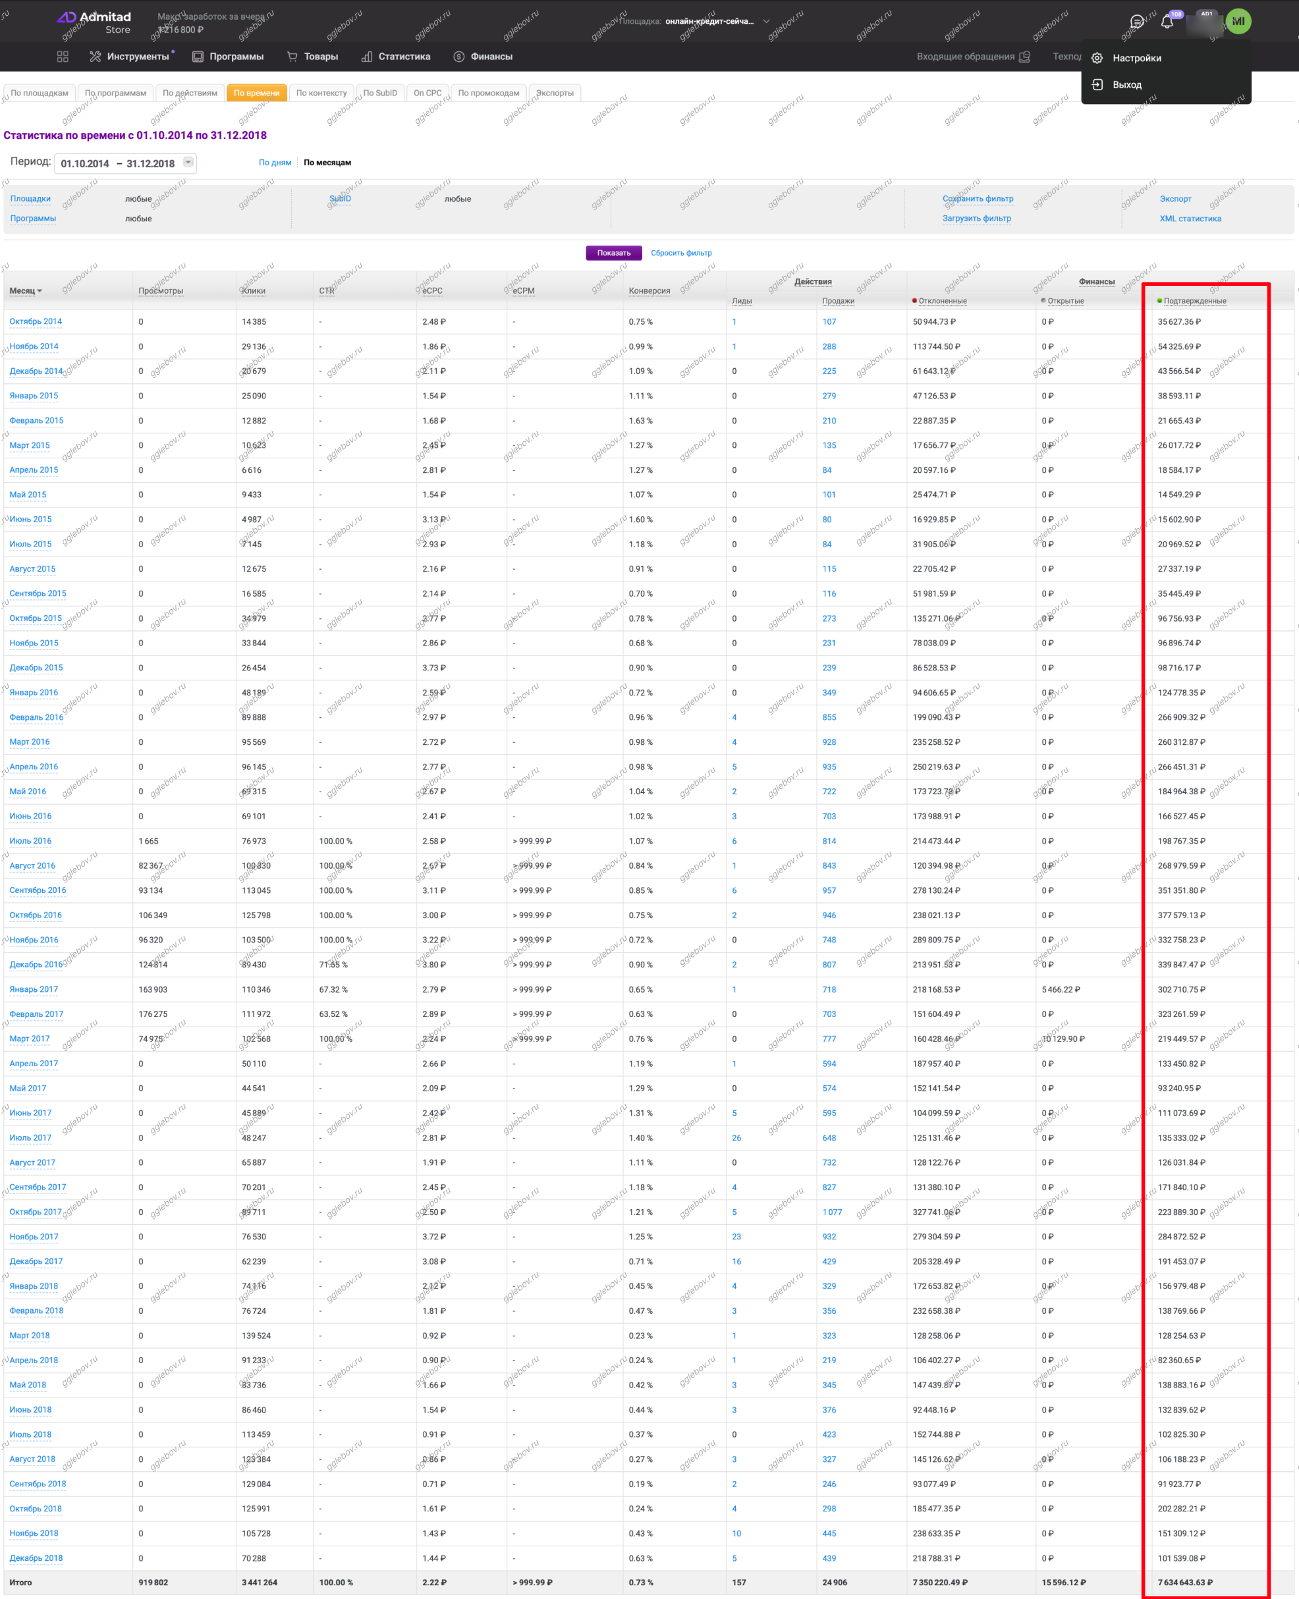Open the Октябрь 2016 month row link
This screenshot has height=1599, width=1299.
coord(35,915)
